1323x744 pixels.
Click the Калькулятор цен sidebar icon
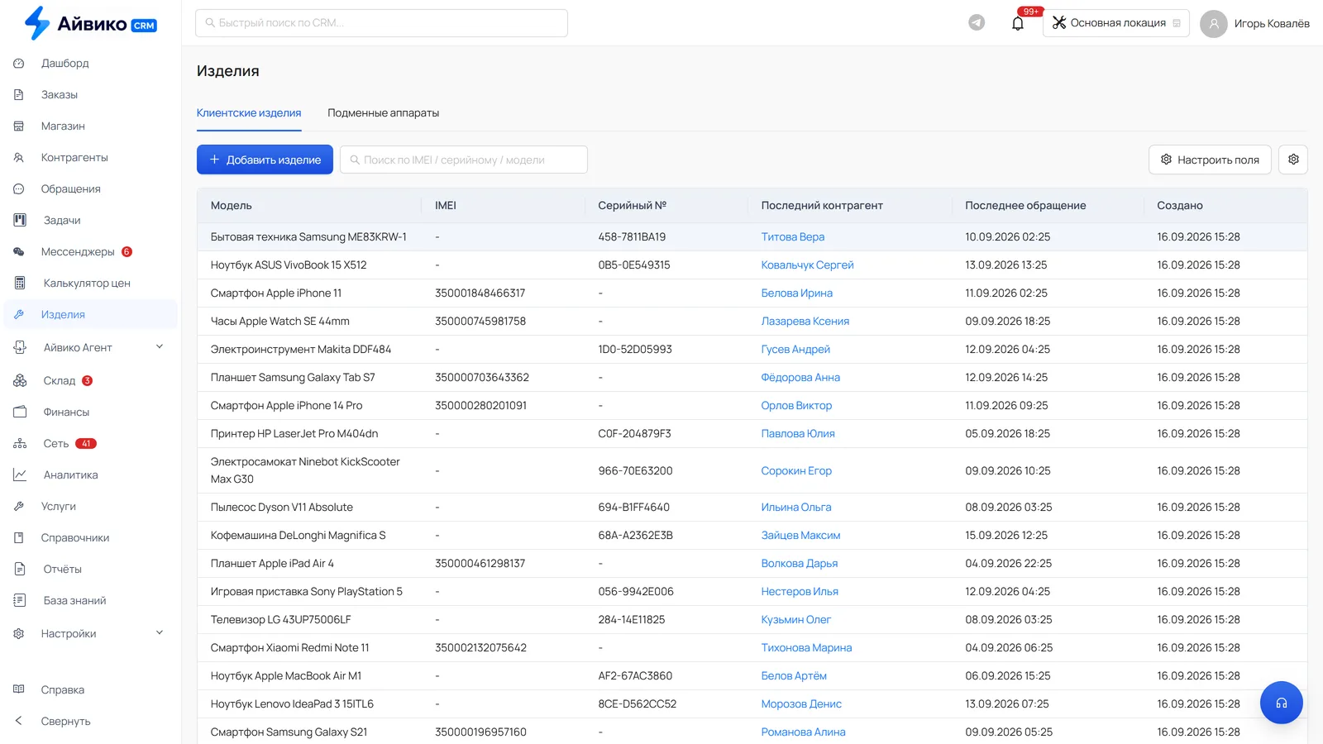tap(20, 283)
